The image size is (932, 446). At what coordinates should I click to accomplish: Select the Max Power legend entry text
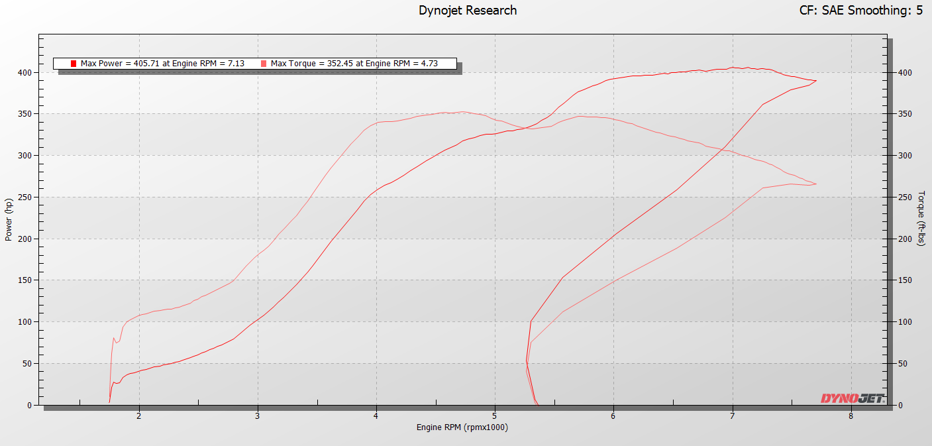pyautogui.click(x=162, y=64)
